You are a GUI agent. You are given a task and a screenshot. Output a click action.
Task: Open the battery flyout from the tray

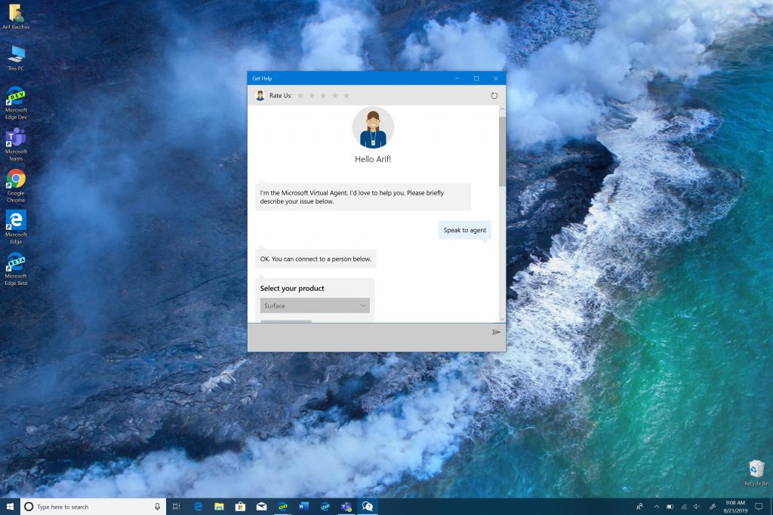(x=670, y=507)
